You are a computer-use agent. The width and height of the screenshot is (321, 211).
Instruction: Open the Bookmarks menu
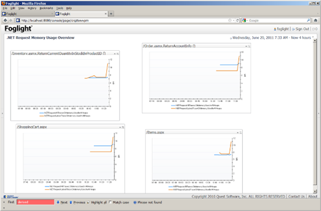[46, 8]
